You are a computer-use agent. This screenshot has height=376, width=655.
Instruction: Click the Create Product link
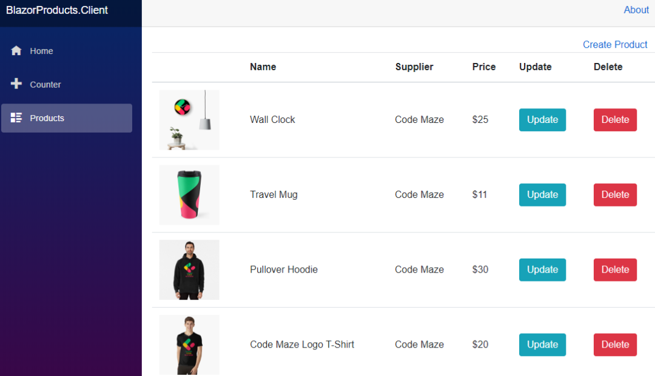[x=614, y=44]
